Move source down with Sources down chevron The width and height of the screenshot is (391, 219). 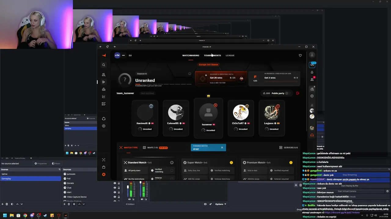point(84,204)
